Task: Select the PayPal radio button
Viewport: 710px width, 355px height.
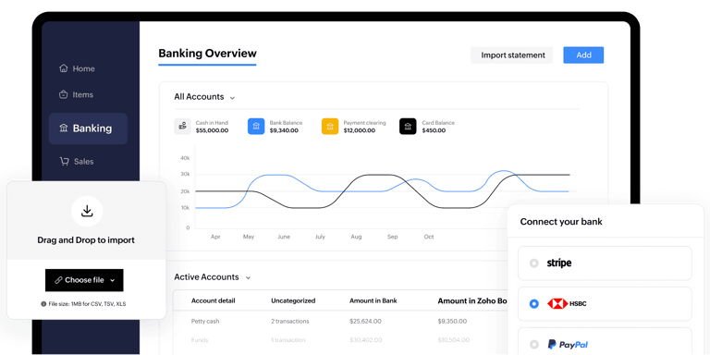Action: 533,345
